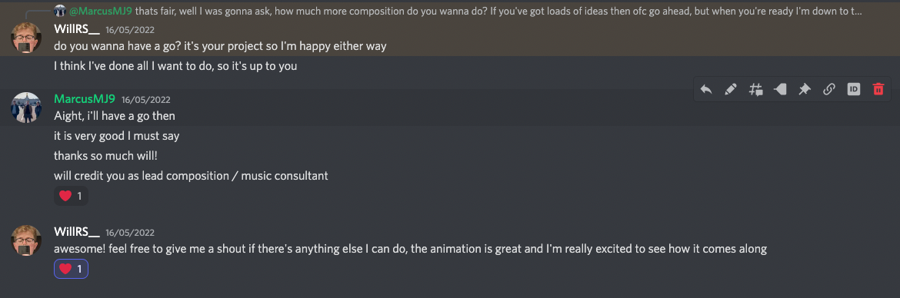The image size is (900, 298).
Task: Click WillRS__'s avatar beside the awesome message
Action: click(26, 240)
